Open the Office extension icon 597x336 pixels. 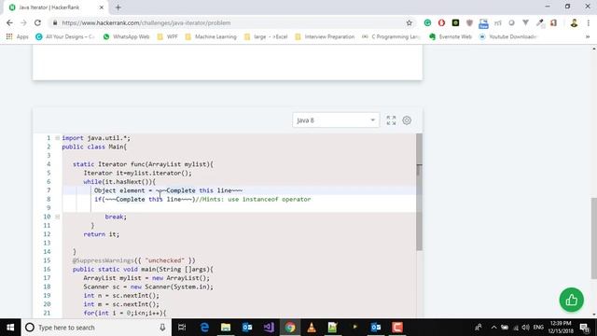coord(554,22)
